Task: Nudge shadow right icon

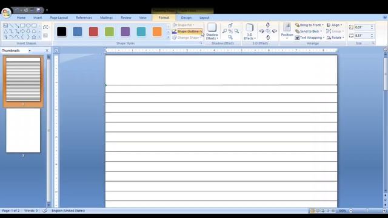Action: coord(236,31)
